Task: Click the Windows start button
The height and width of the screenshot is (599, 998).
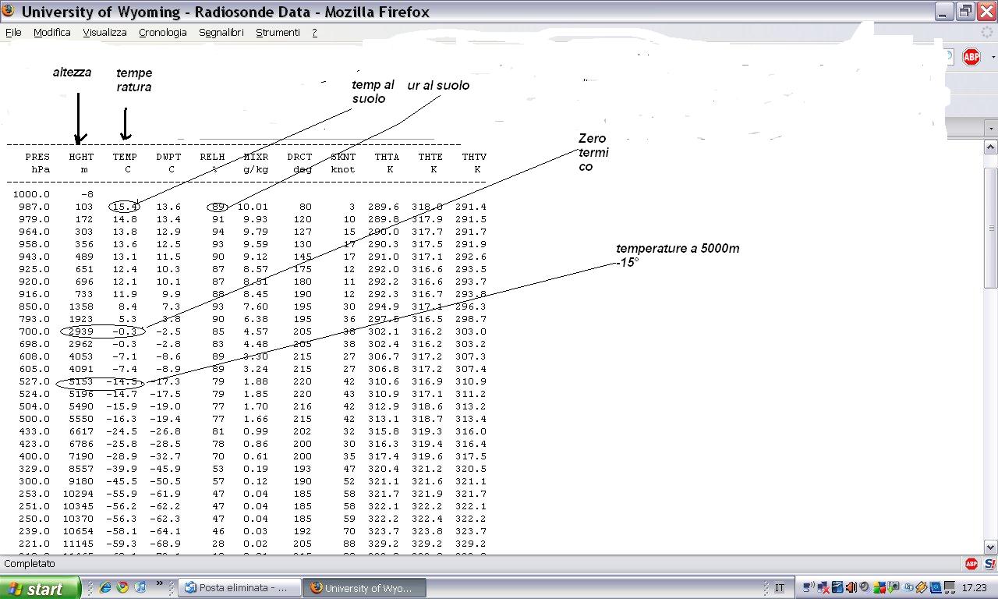Action: [x=39, y=588]
